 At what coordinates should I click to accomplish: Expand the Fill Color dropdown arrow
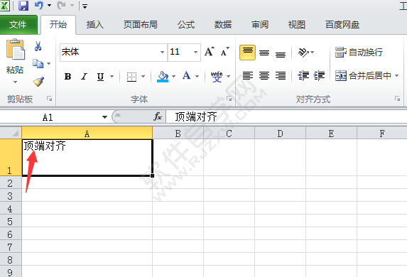point(173,76)
